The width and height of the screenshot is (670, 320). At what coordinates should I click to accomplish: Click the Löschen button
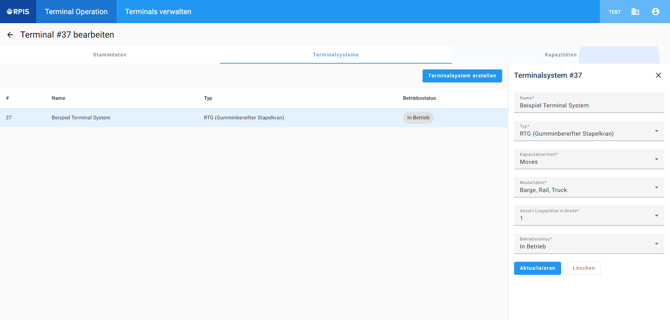[584, 268]
